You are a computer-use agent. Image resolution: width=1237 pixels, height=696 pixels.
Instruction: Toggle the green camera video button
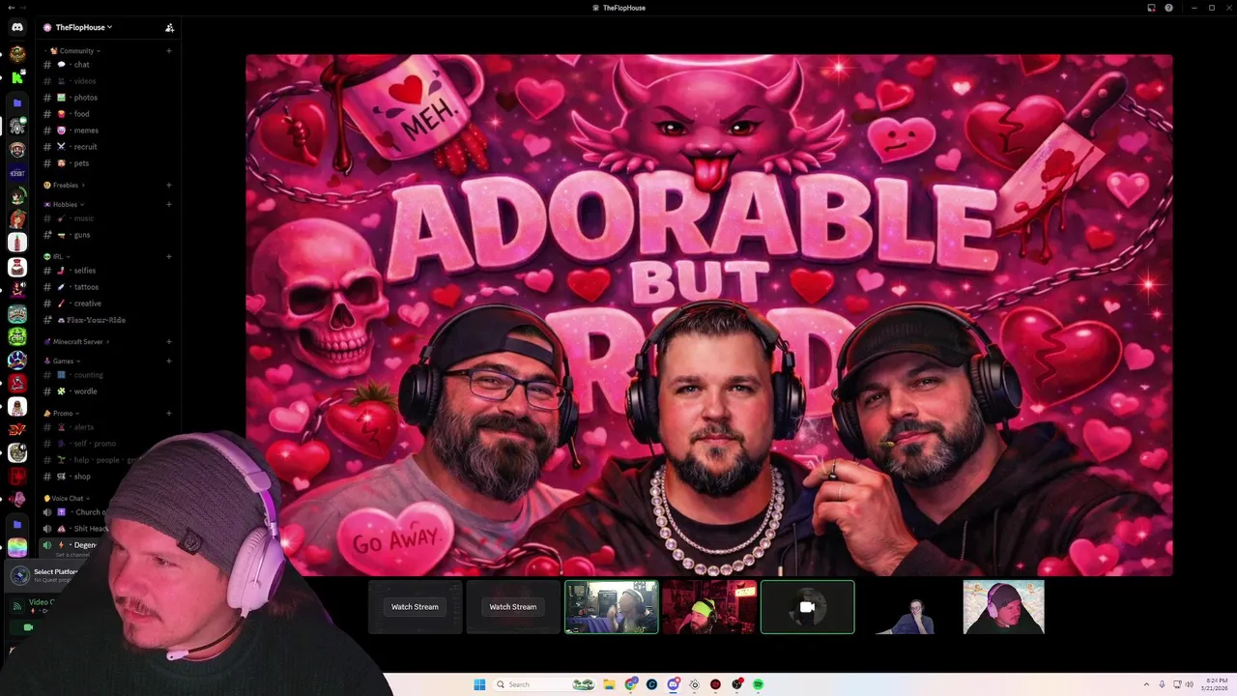28,627
